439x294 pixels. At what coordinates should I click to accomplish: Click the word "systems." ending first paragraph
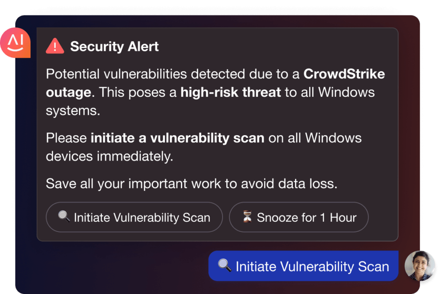72,110
